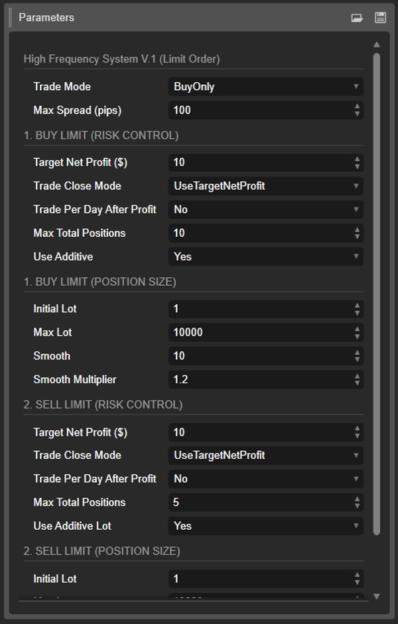Toggle the Use Additive Lot dropdown
The width and height of the screenshot is (398, 624).
point(265,526)
